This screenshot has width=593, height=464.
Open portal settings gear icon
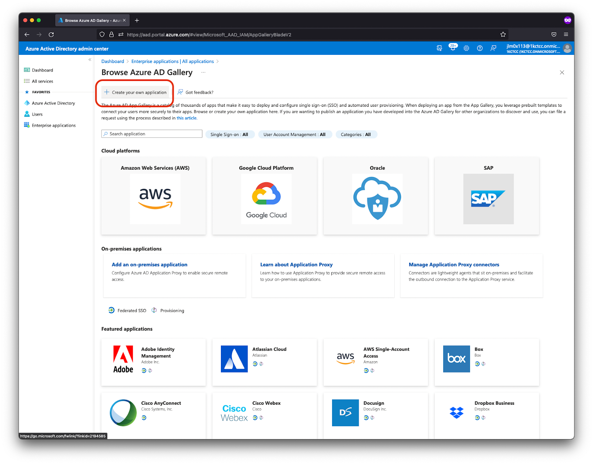[466, 48]
